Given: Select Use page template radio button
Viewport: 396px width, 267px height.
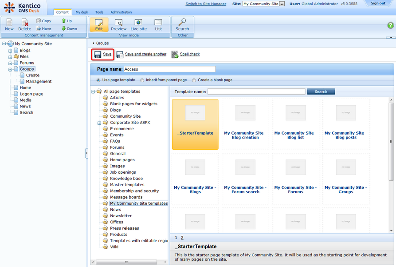Looking at the screenshot, I should pos(98,80).
